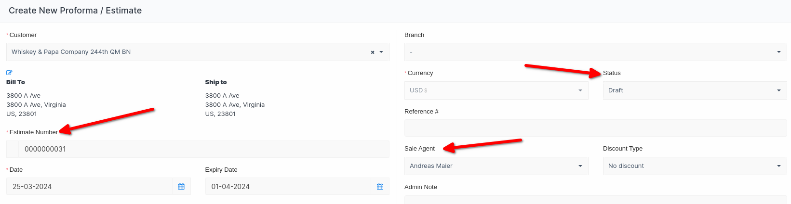
Task: Click the estimate number prefix box
Action: (13, 149)
